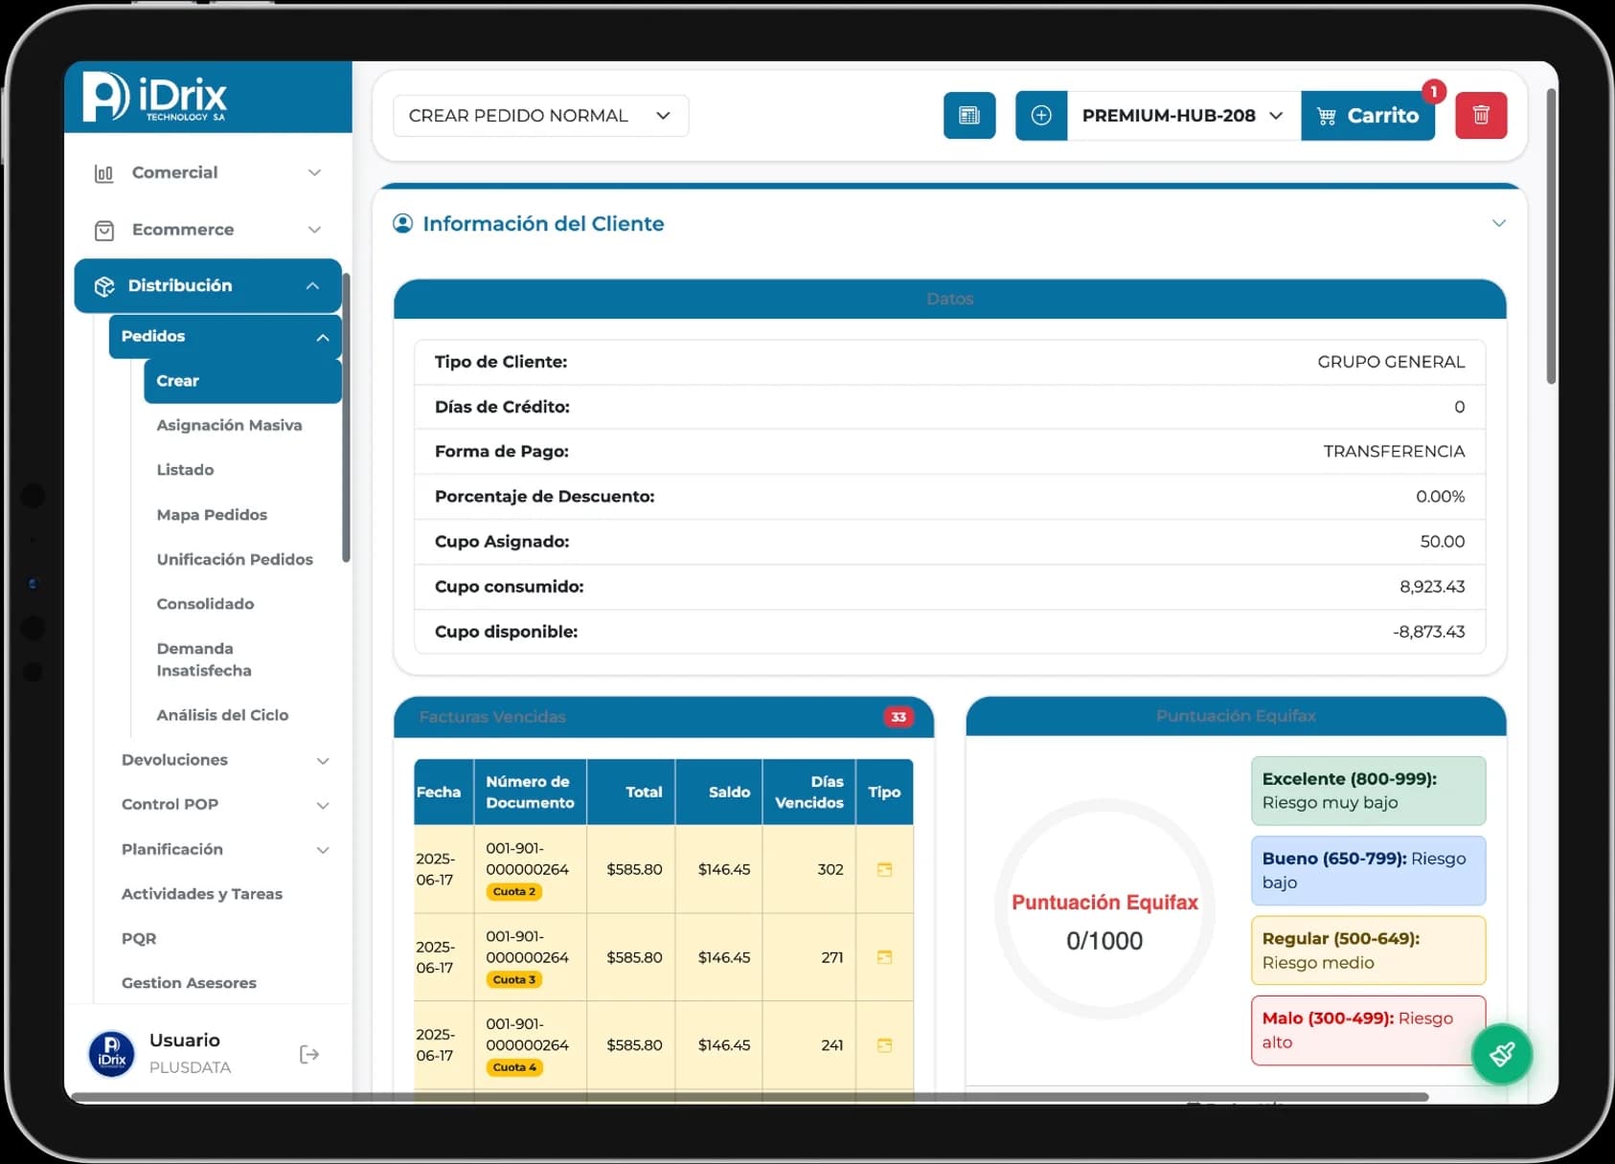Open Unificación Pedidos menu item
Screen dimensions: 1615x1164
point(235,559)
